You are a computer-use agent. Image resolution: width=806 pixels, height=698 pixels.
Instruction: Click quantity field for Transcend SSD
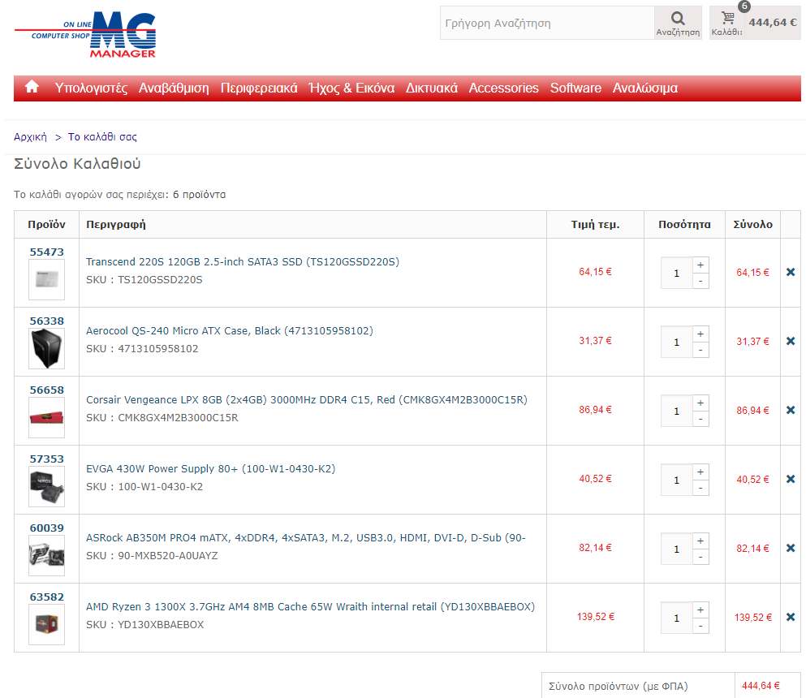point(676,273)
